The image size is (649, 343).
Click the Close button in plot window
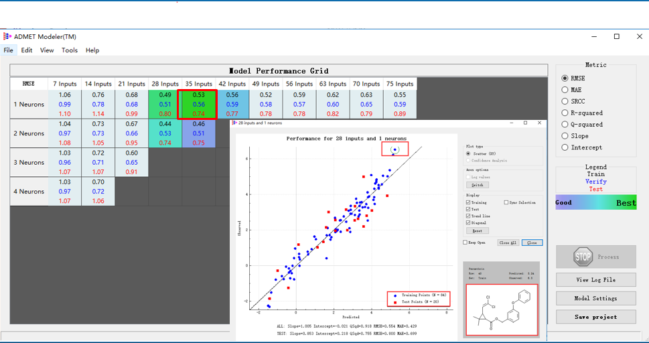(532, 243)
